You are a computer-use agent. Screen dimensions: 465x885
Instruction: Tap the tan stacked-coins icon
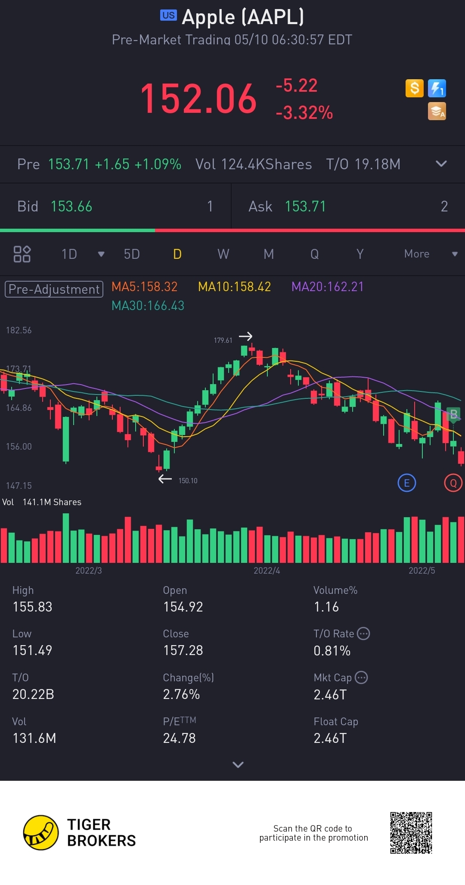click(437, 111)
